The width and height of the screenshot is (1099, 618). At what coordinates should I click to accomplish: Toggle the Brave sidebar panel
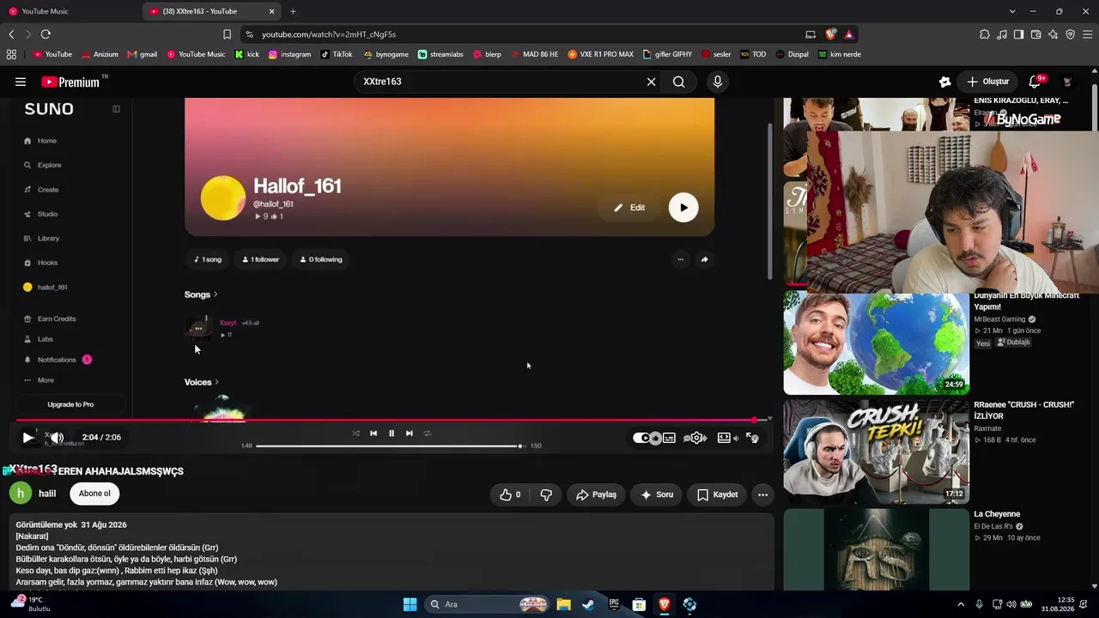click(1019, 34)
